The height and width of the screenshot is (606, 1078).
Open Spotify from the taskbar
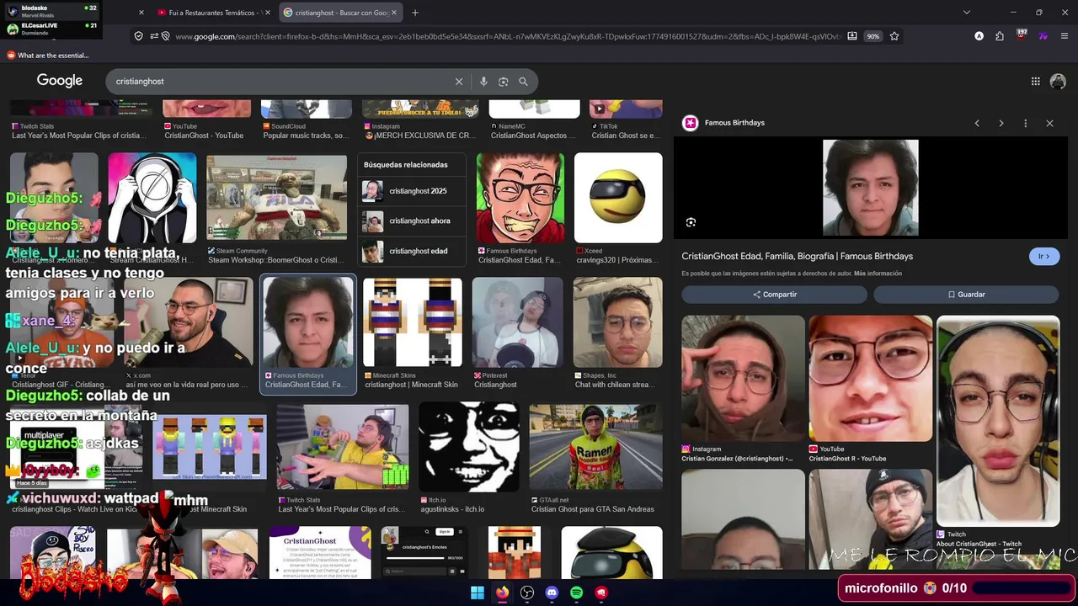tap(577, 593)
